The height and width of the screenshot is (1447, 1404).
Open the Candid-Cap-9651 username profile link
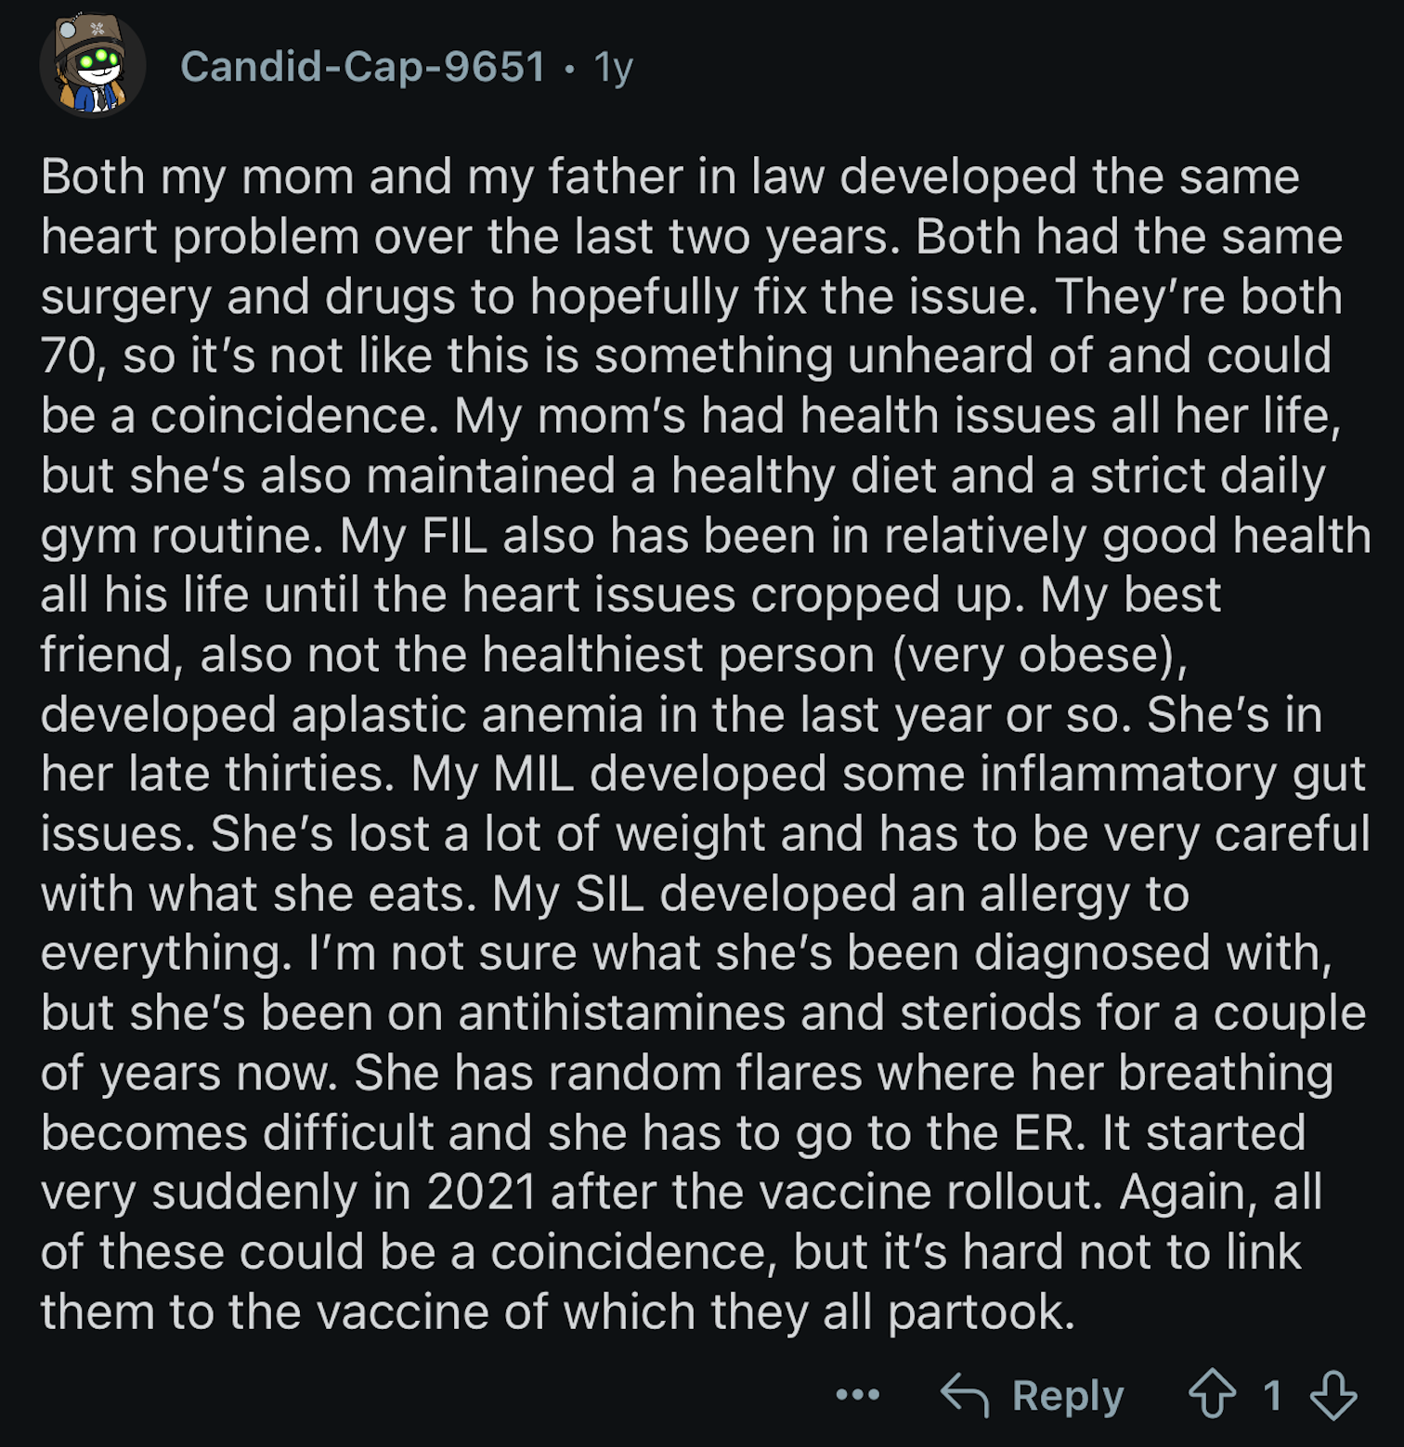pyautogui.click(x=363, y=66)
